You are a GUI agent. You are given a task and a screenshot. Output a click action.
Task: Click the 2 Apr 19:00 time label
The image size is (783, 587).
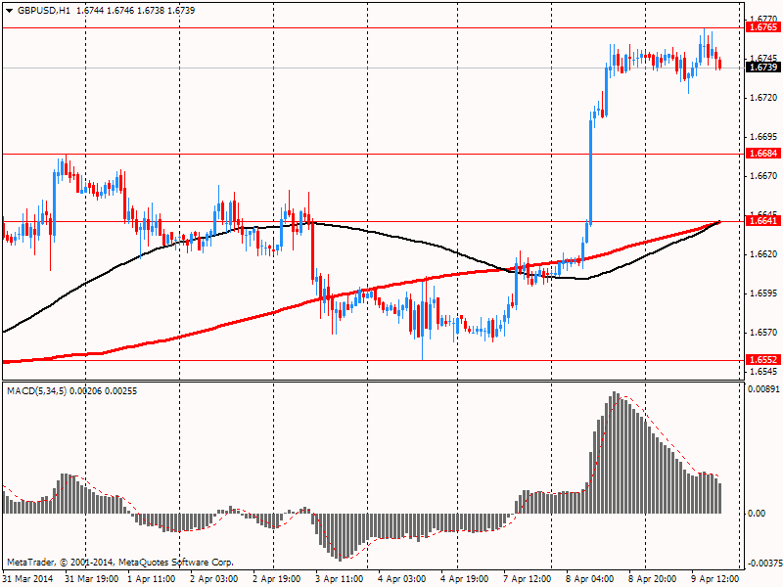(x=277, y=579)
